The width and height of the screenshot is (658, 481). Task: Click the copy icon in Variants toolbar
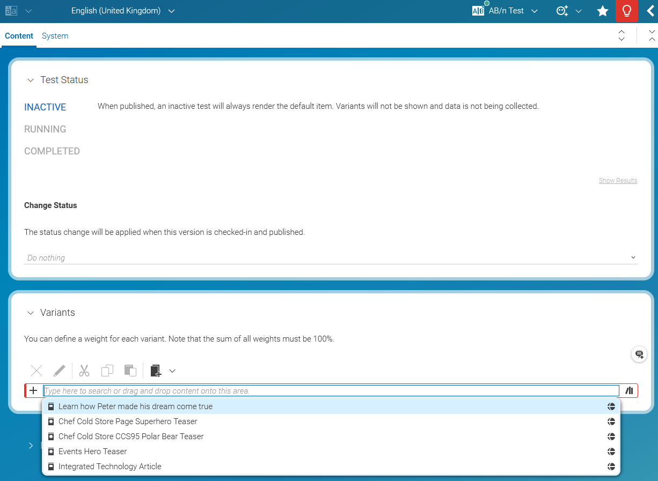click(107, 371)
